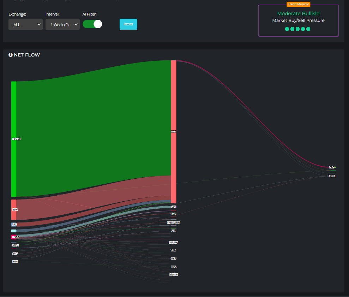Click Market Buy/Sell Pressure label
Image resolution: width=349 pixels, height=297 pixels.
[x=298, y=20]
